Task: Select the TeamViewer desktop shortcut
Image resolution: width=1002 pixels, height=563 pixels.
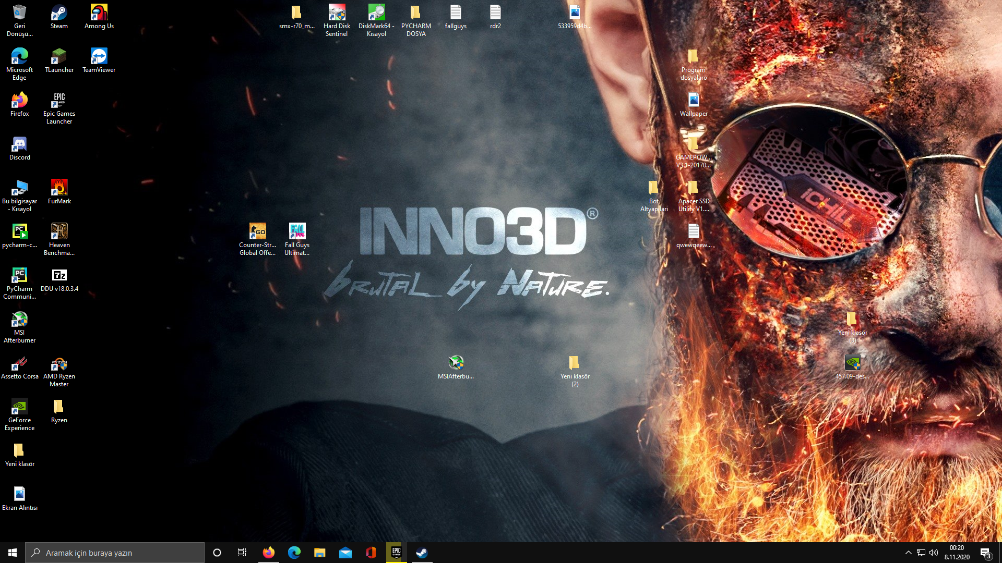Action: coord(99,60)
